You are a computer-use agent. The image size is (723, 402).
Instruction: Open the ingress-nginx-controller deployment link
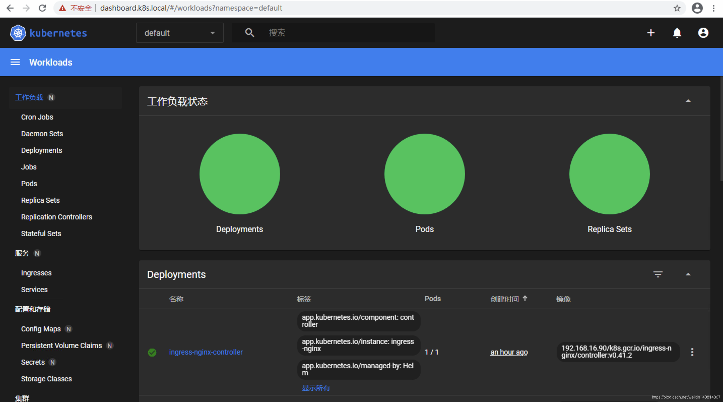(x=206, y=352)
